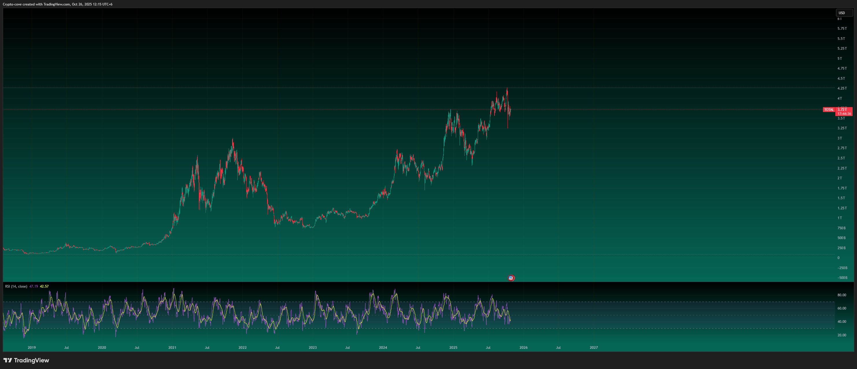The image size is (857, 369).
Task: Click the 4.25T price axis label
Action: tap(842, 88)
